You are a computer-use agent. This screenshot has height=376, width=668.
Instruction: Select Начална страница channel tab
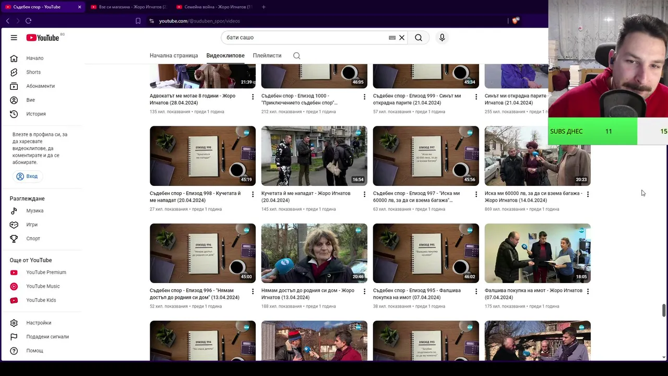point(174,55)
